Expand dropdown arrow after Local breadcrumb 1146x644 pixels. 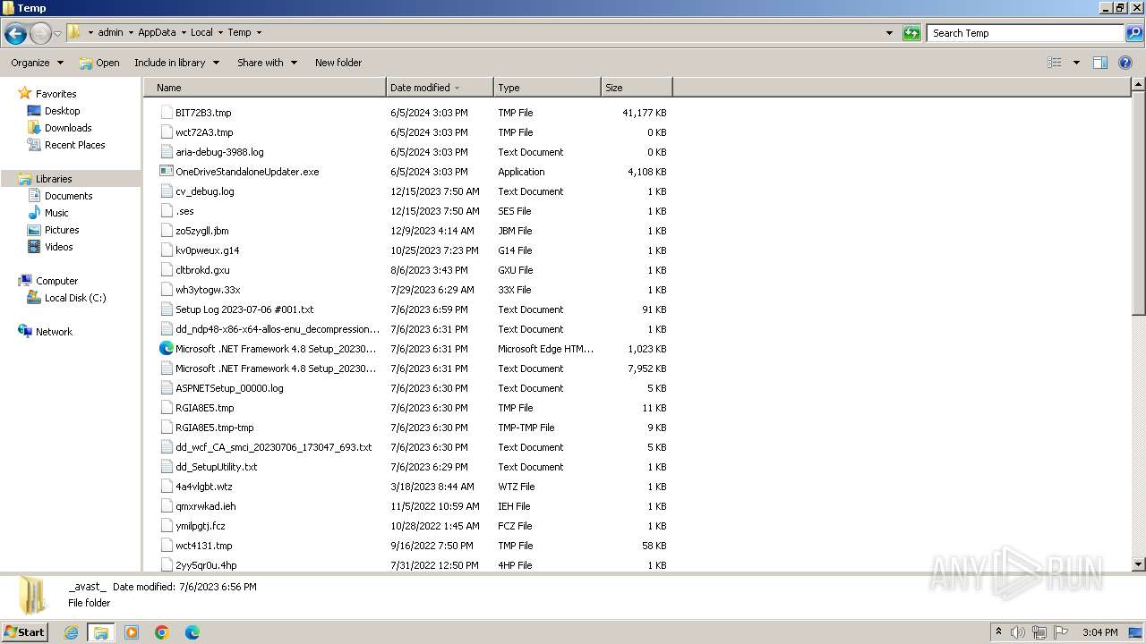[x=220, y=32]
